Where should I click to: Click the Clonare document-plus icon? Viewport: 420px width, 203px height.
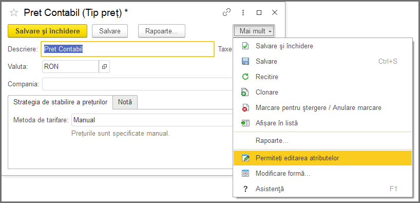[x=245, y=92]
